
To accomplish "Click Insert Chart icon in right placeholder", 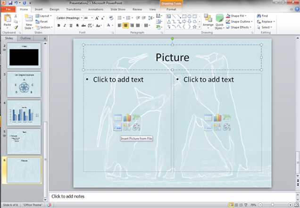I will pos(217,118).
